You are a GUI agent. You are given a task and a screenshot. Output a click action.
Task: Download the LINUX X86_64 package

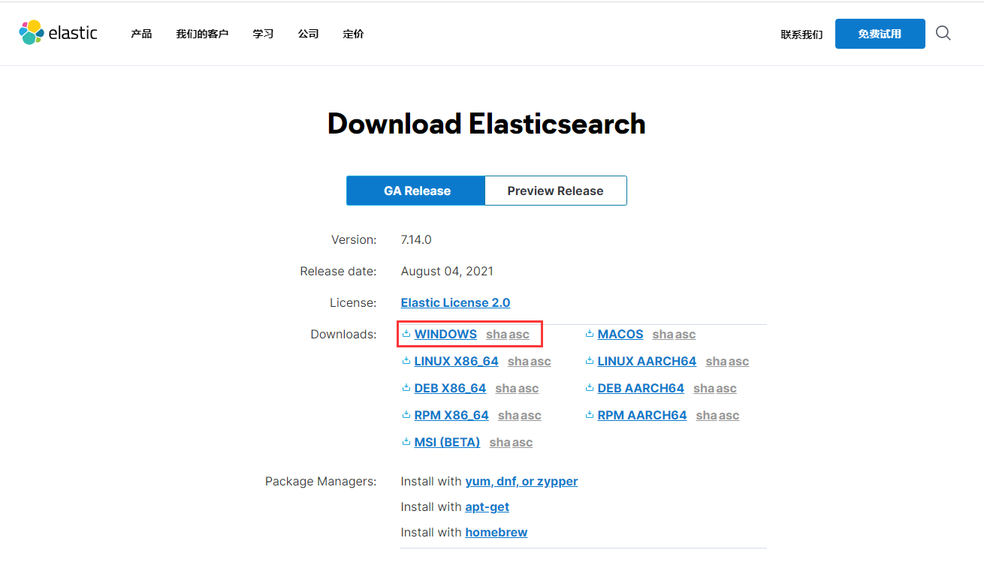[x=456, y=361]
